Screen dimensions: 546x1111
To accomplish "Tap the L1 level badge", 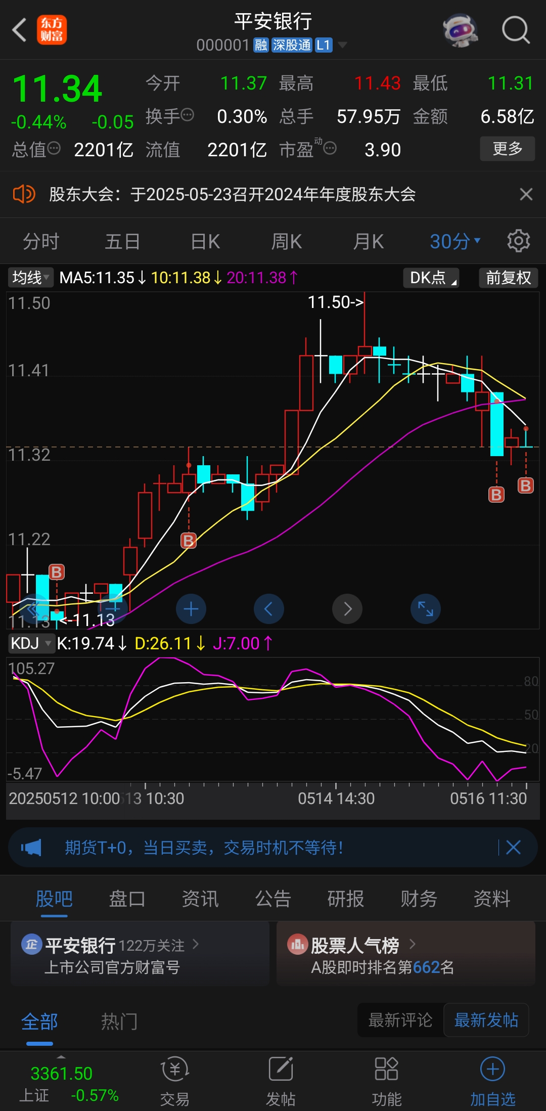I will pyautogui.click(x=323, y=46).
